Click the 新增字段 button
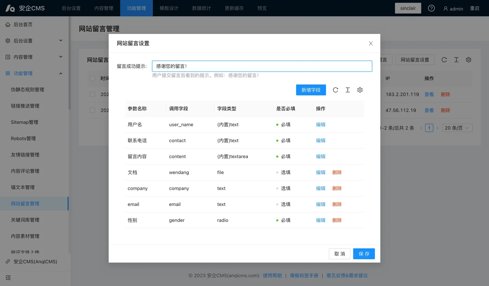489x286 pixels. click(311, 90)
